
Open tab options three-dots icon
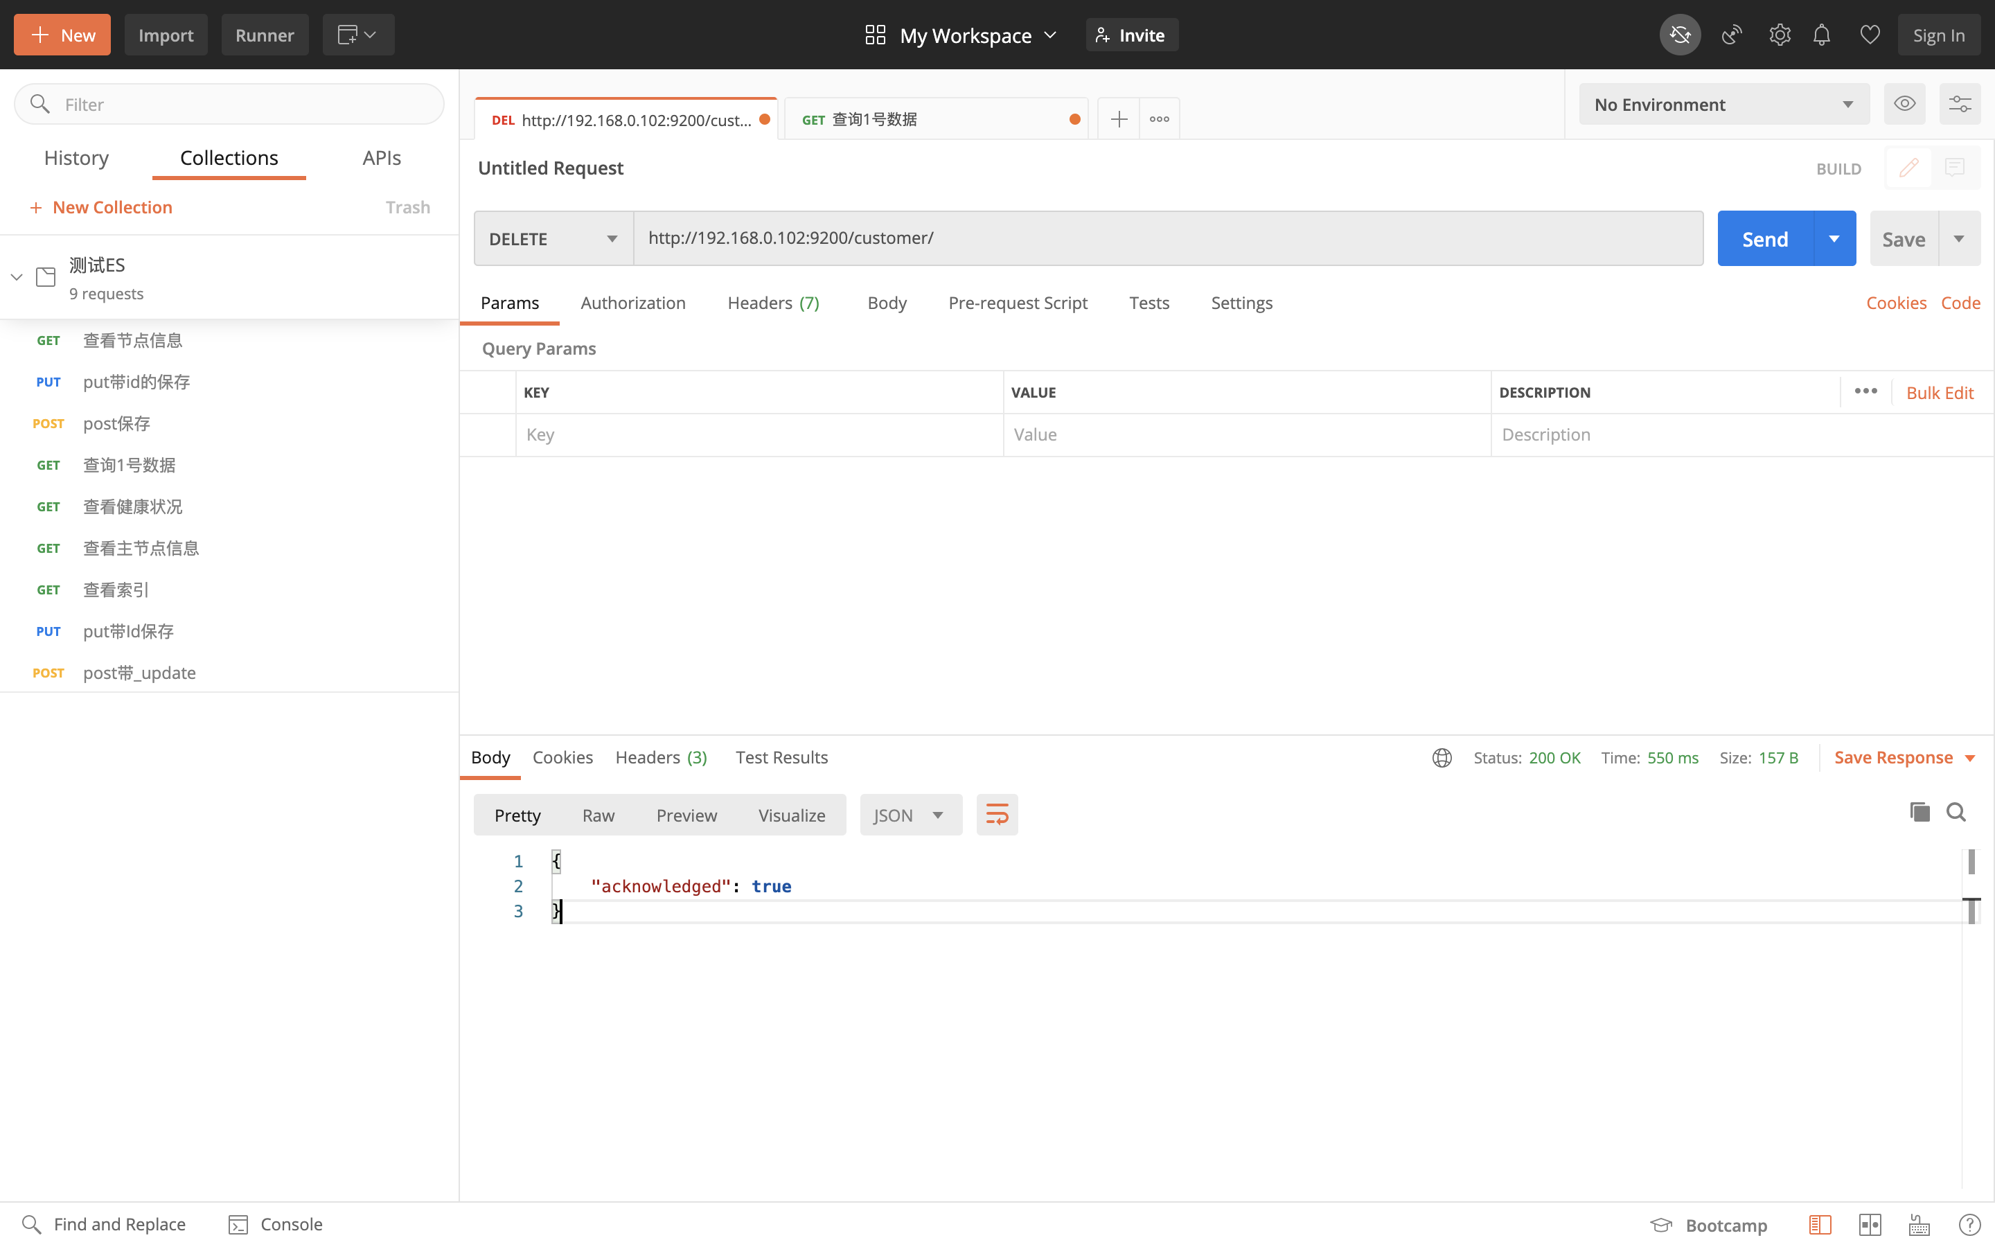(x=1159, y=118)
